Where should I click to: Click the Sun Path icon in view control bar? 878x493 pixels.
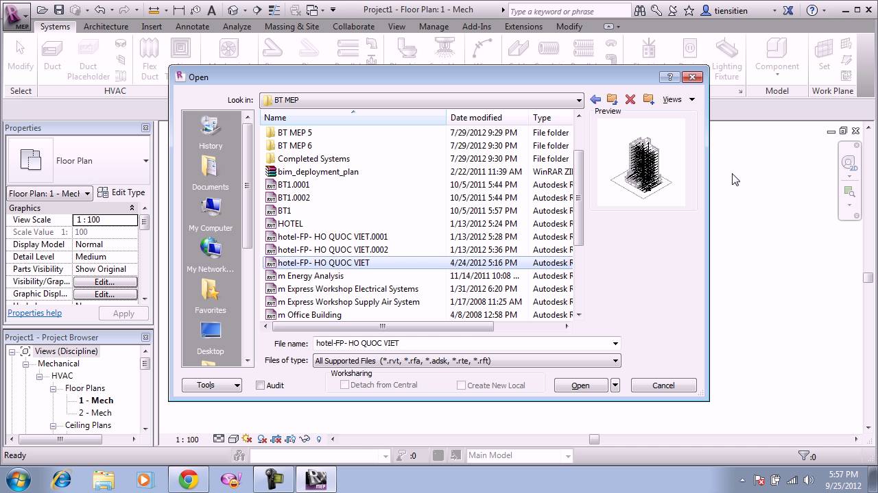pos(247,439)
